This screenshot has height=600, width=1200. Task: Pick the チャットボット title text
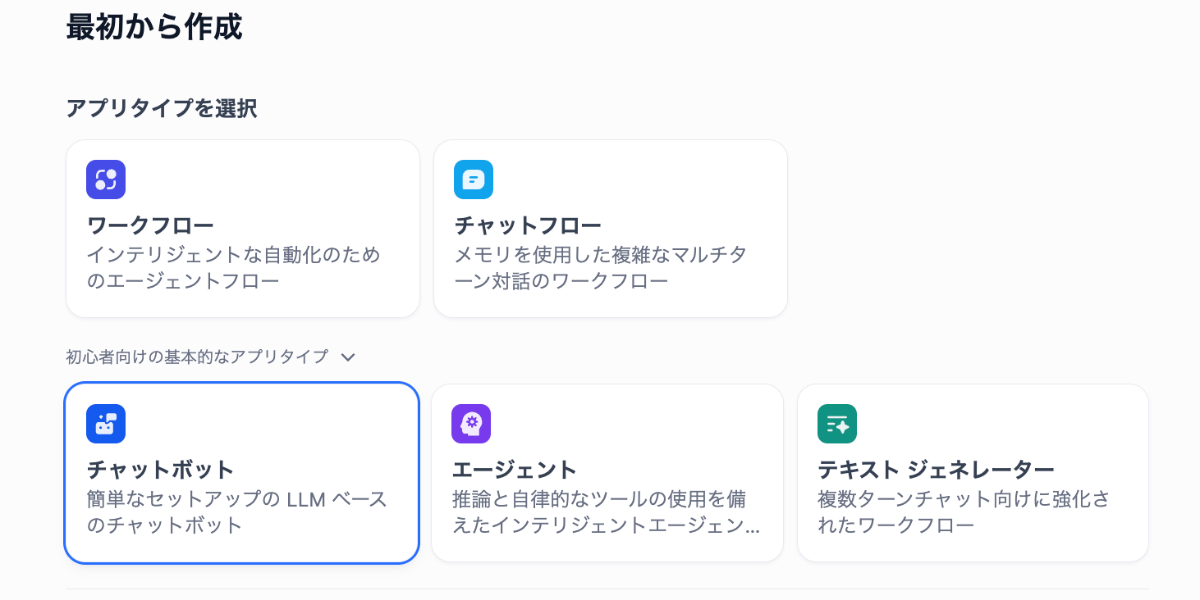(x=161, y=470)
